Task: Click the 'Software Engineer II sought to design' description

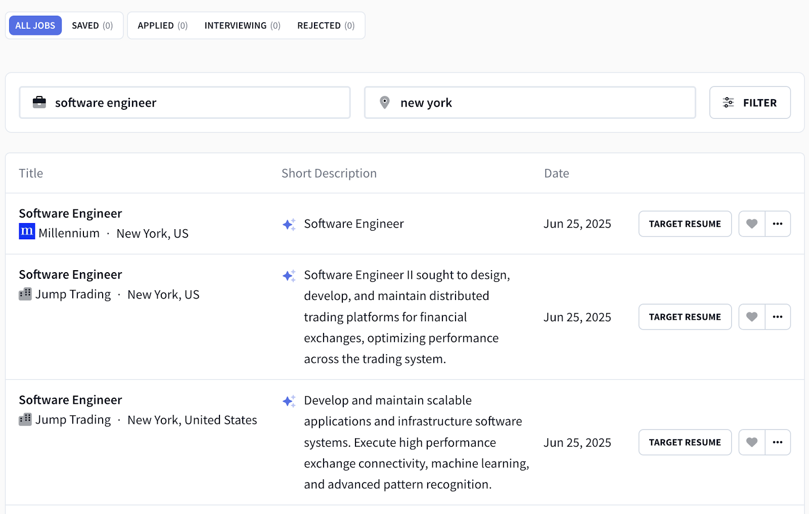Action: (x=407, y=317)
